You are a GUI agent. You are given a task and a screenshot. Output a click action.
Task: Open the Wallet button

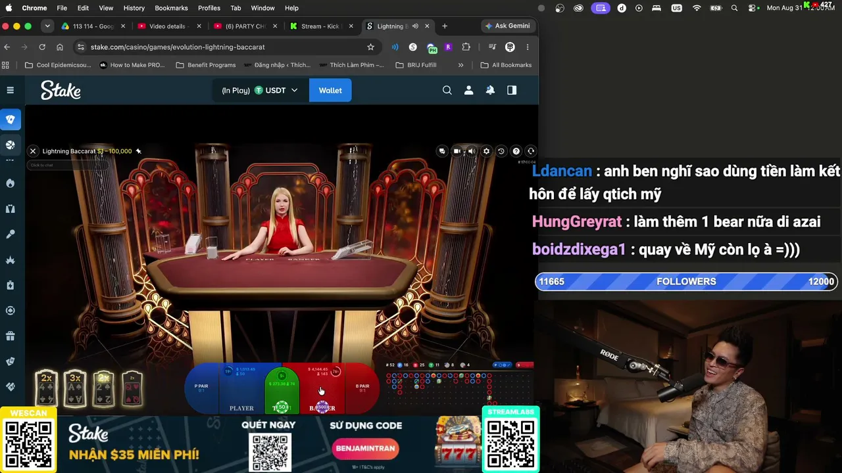tap(330, 90)
